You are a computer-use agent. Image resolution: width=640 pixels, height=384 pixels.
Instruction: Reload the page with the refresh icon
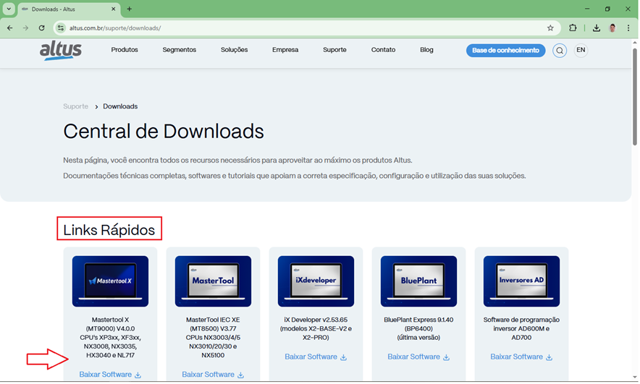tap(41, 28)
